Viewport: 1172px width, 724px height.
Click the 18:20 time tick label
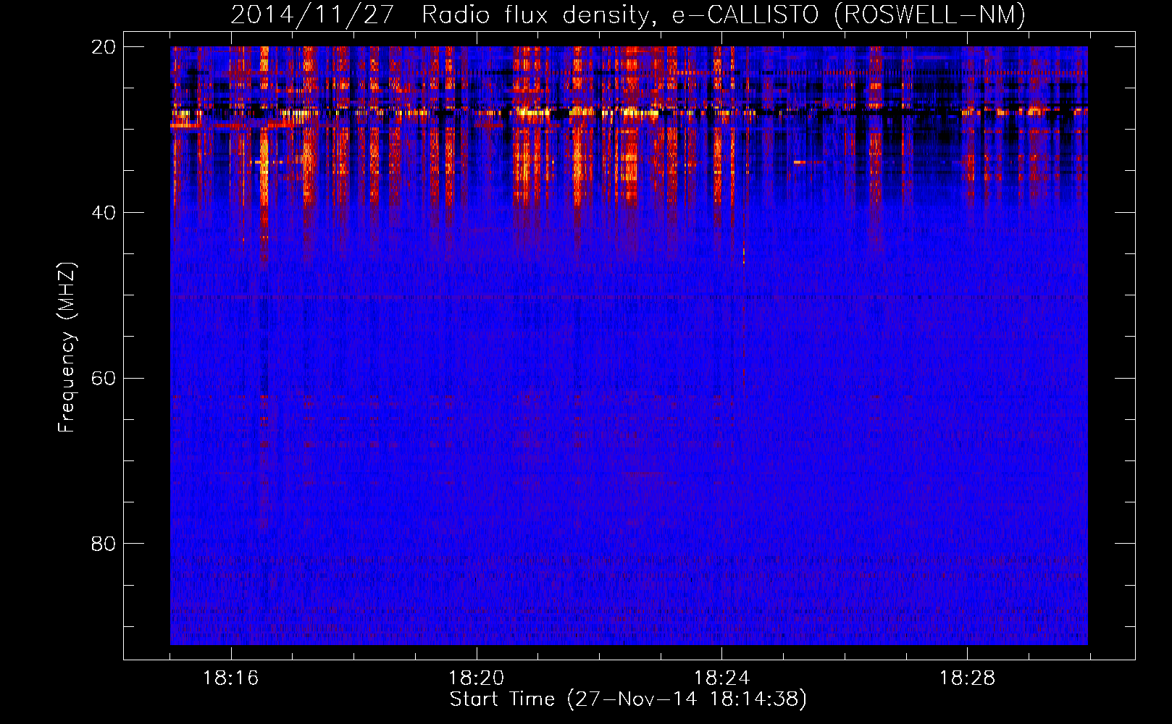(x=476, y=678)
